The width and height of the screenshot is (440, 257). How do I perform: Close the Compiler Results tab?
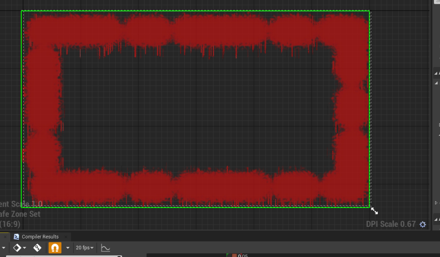[66, 237]
